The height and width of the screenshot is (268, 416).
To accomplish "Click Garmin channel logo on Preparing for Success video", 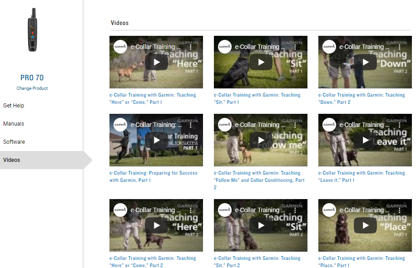I will point(120,124).
